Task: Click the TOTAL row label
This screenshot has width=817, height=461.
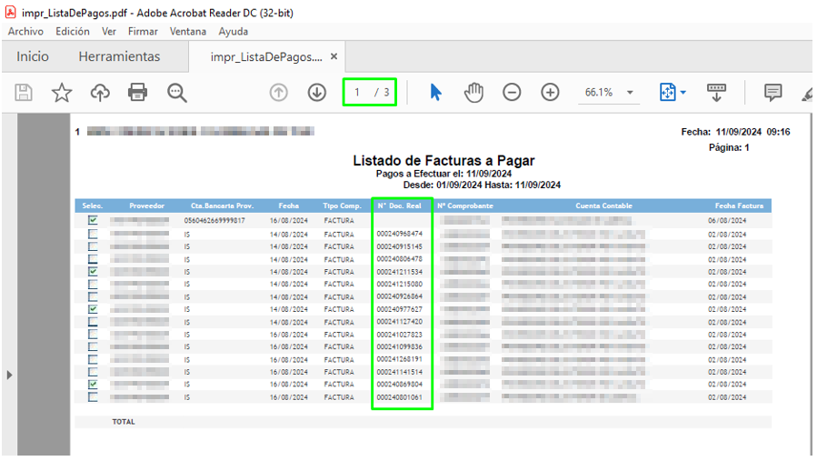Action: click(x=124, y=422)
